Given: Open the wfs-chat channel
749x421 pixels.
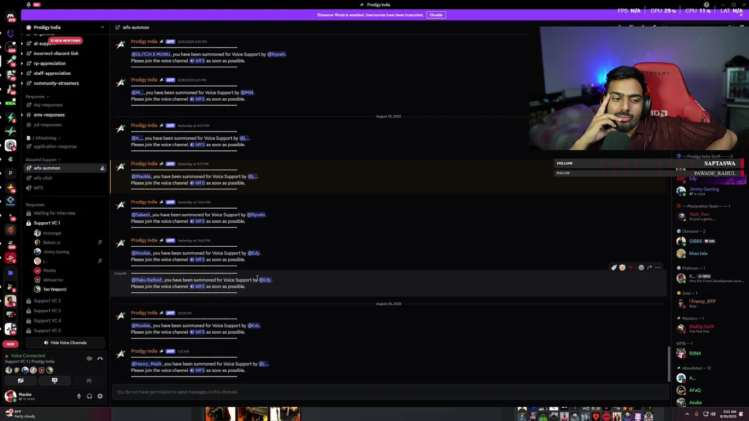Looking at the screenshot, I should coord(43,178).
